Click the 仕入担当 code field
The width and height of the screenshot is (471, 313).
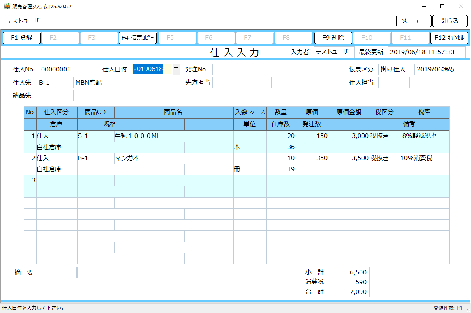tap(394, 83)
